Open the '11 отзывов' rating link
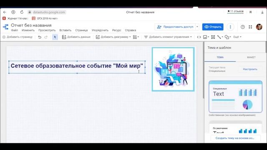 pyautogui.click(x=235, y=11)
